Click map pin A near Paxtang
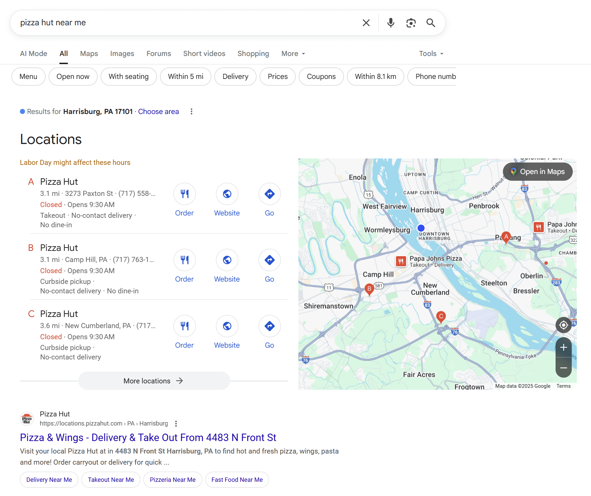Image resolution: width=591 pixels, height=496 pixels. coord(506,237)
